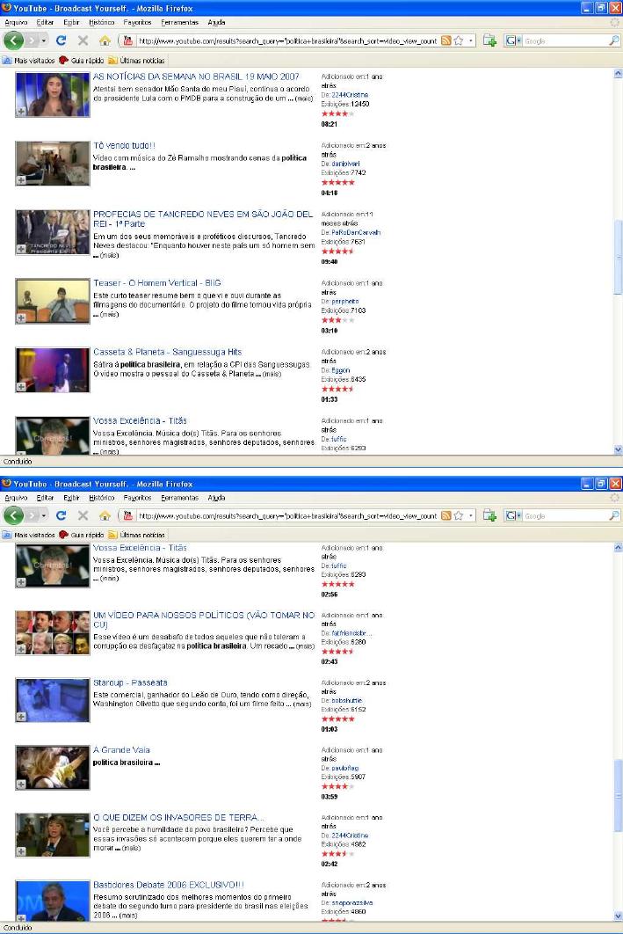
Task: Click the RSS feed icon in the top address bar
Action: pyautogui.click(x=446, y=40)
